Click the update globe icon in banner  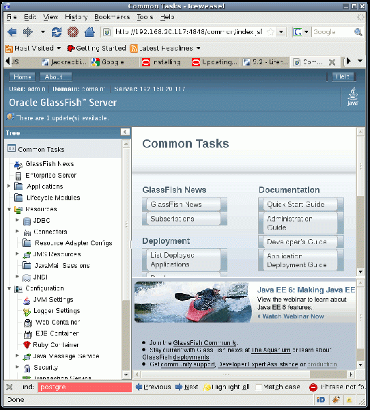click(10, 116)
